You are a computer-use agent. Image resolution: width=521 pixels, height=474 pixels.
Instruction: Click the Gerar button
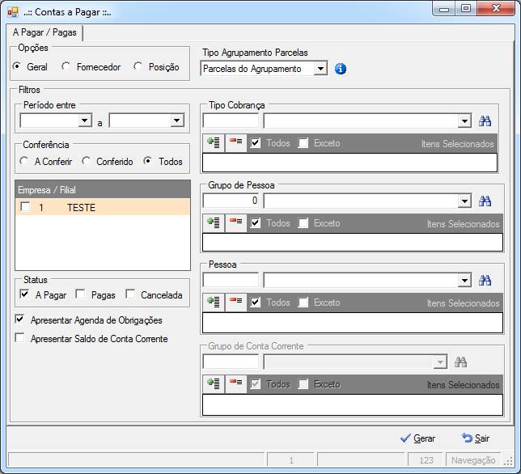click(417, 438)
